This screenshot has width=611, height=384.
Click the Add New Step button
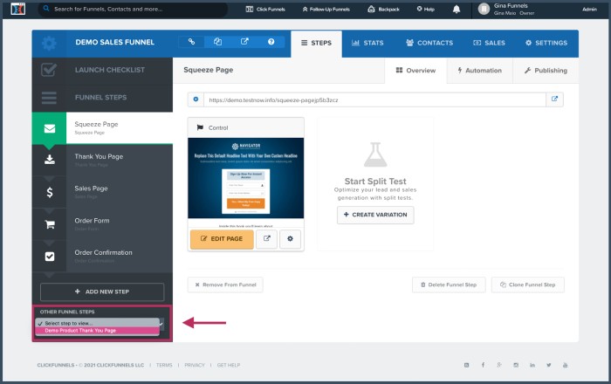coord(102,291)
